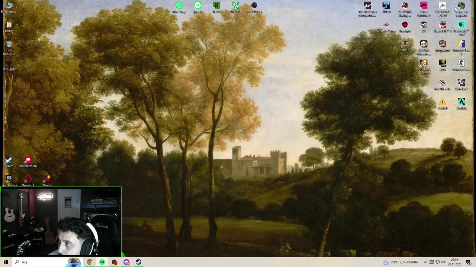
Task: Select Bu bilgisayar desktop icon
Action: point(9,7)
